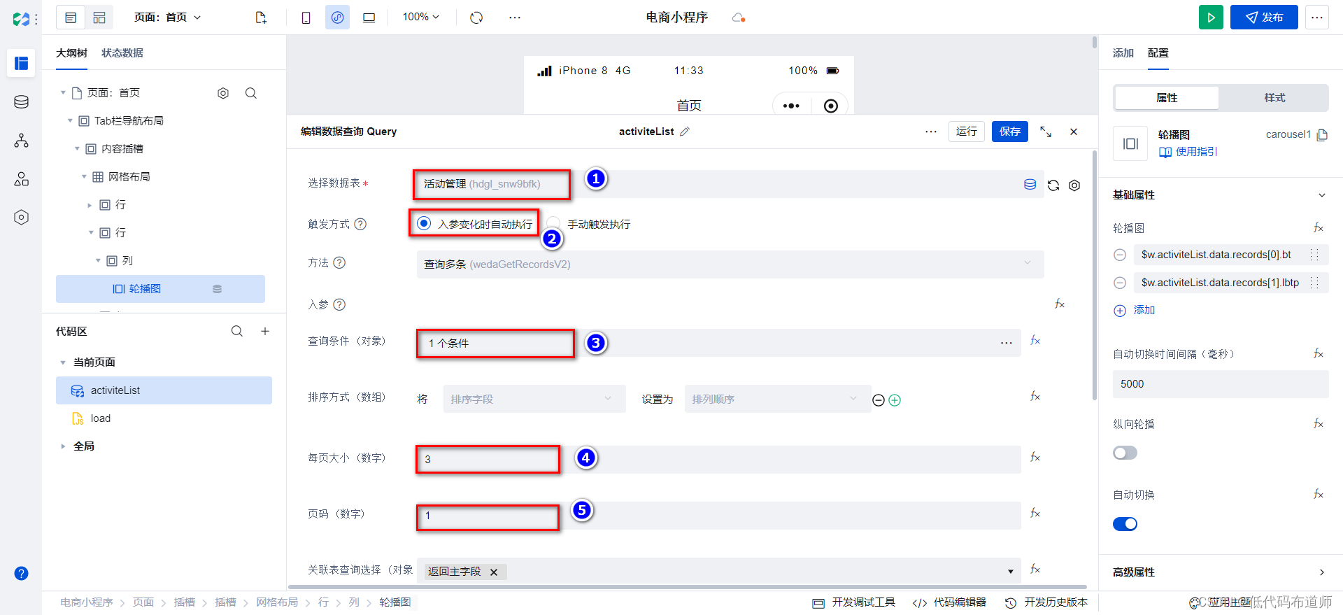
Task: Collapse the 基础属性 section
Action: [1322, 195]
